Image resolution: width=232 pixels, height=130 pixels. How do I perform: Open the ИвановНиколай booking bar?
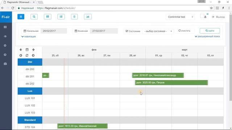82,126
